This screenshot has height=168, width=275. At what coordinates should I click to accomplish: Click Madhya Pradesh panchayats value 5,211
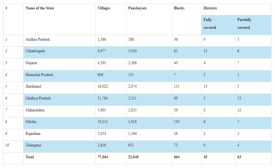132,98
